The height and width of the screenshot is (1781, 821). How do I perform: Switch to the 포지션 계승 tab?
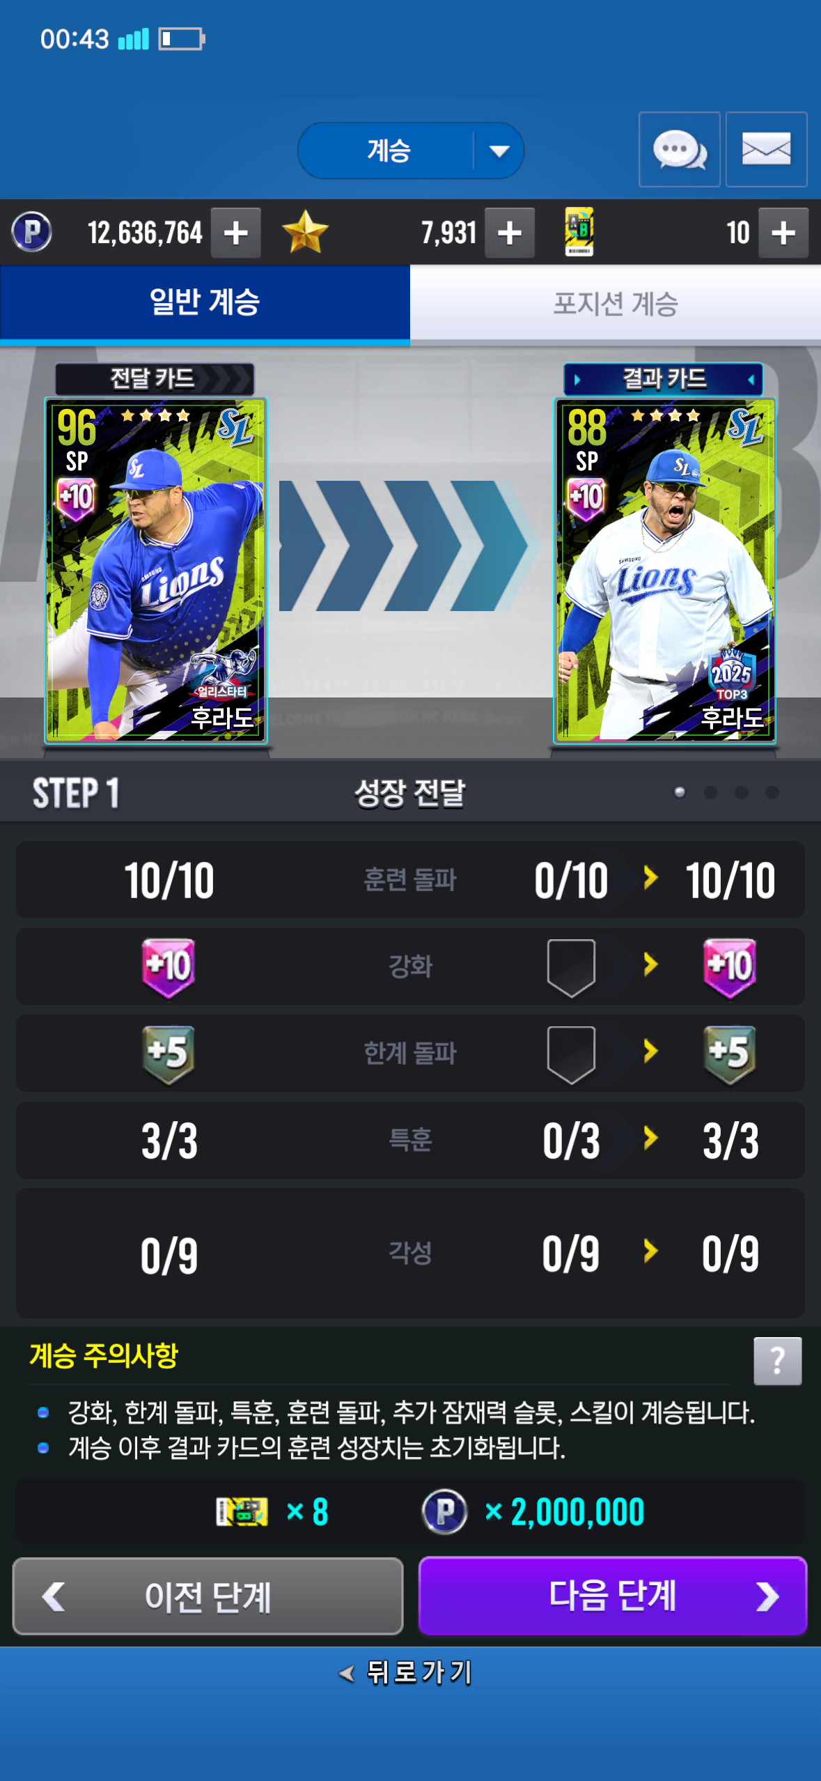point(616,303)
